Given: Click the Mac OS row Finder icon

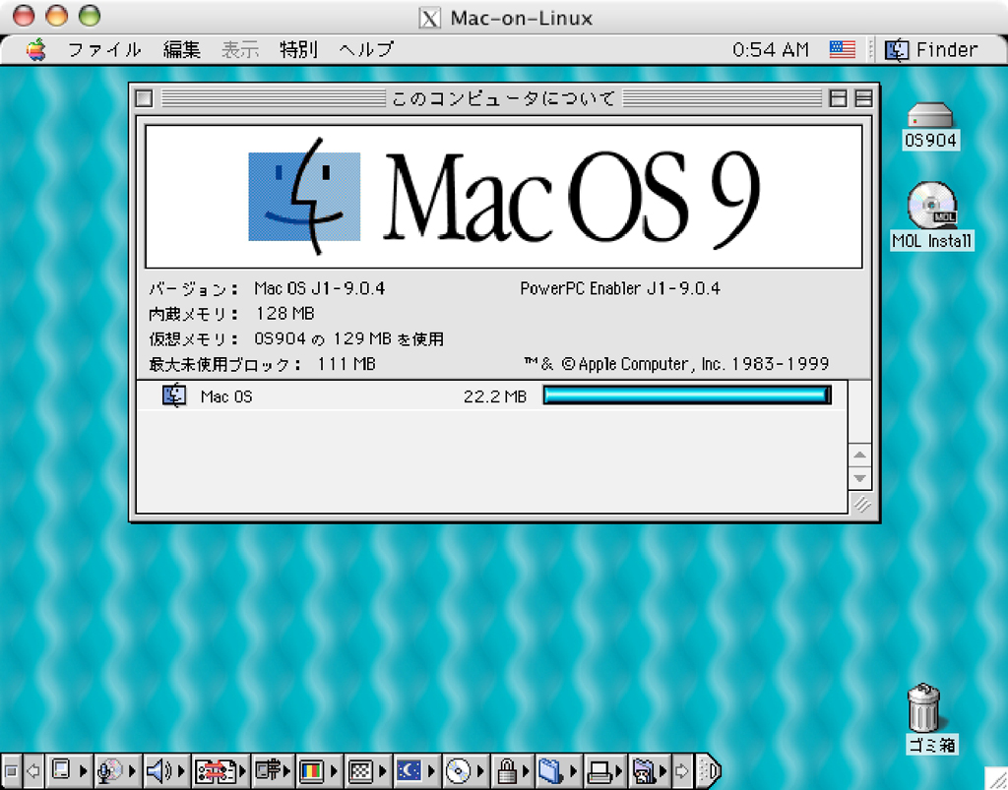Looking at the screenshot, I should click(174, 395).
